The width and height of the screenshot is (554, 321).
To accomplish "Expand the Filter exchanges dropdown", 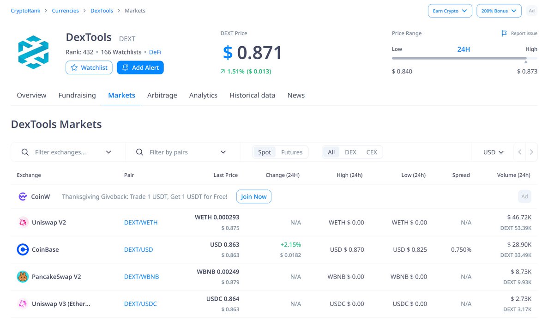I will coord(109,152).
